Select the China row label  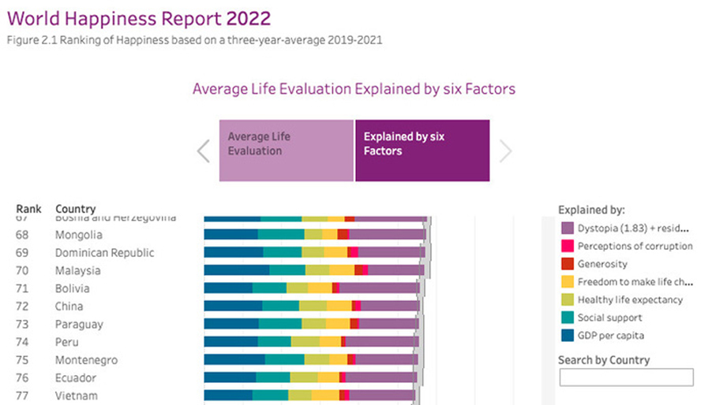[69, 307]
